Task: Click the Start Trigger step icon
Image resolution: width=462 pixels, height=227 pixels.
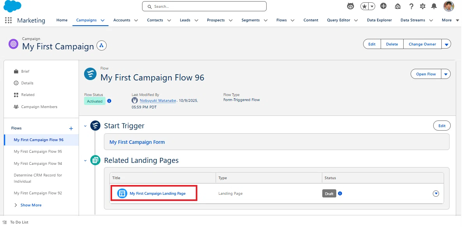Action: (95, 126)
